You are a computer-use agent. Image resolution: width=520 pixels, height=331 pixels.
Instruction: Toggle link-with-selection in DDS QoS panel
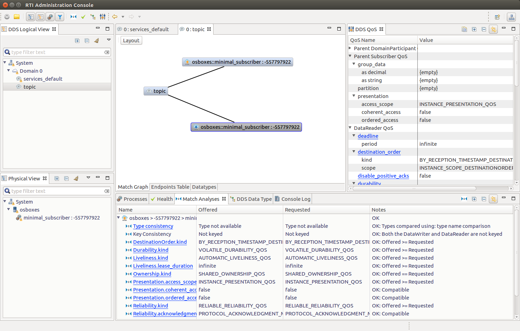pyautogui.click(x=493, y=29)
